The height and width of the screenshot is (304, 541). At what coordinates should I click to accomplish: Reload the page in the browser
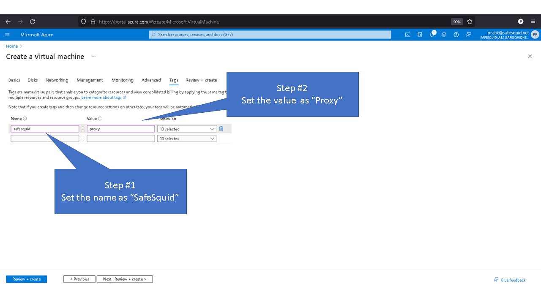33,22
